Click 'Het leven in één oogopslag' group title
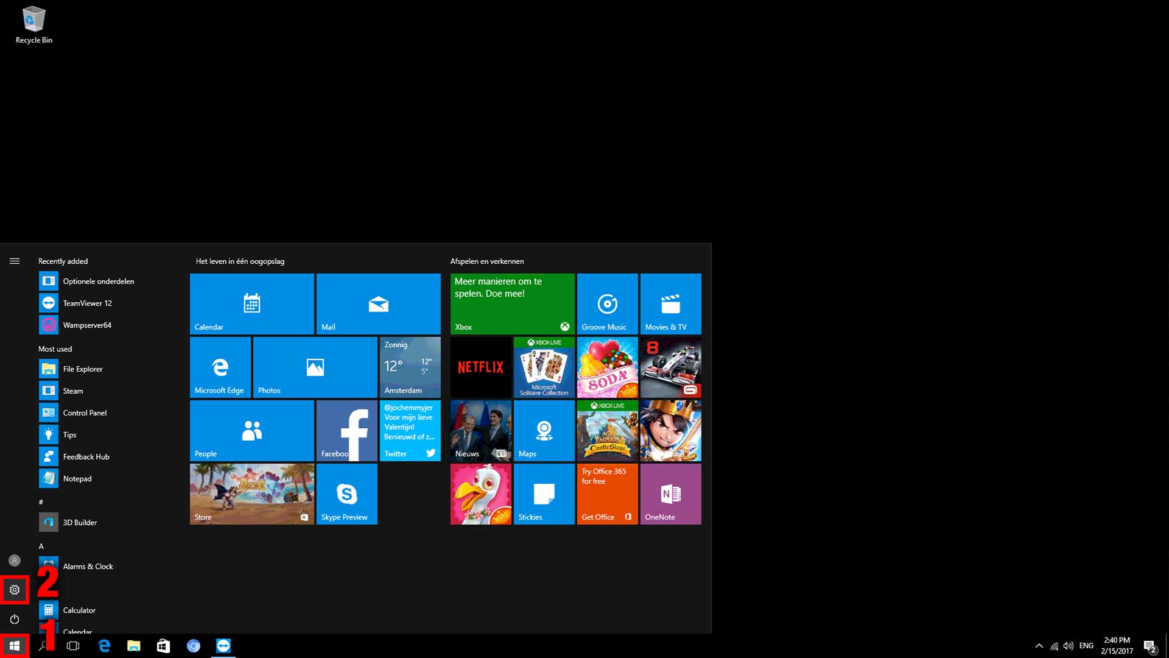The width and height of the screenshot is (1169, 658). coord(240,261)
